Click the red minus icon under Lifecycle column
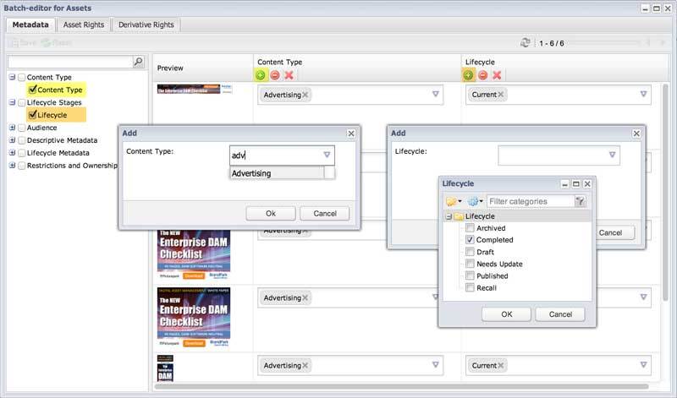 pyautogui.click(x=482, y=75)
